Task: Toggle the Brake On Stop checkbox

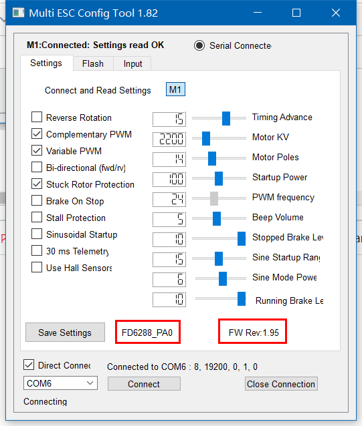Action: click(x=37, y=200)
